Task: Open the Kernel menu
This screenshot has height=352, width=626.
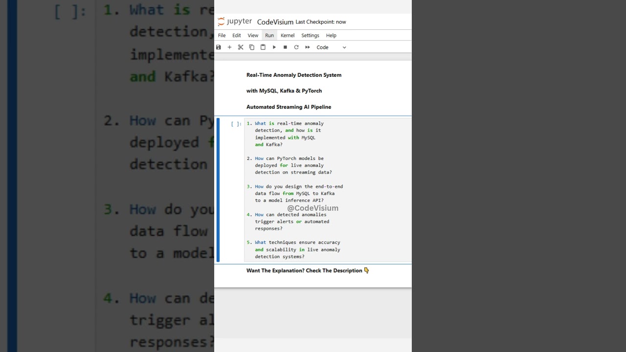Action: (x=288, y=35)
